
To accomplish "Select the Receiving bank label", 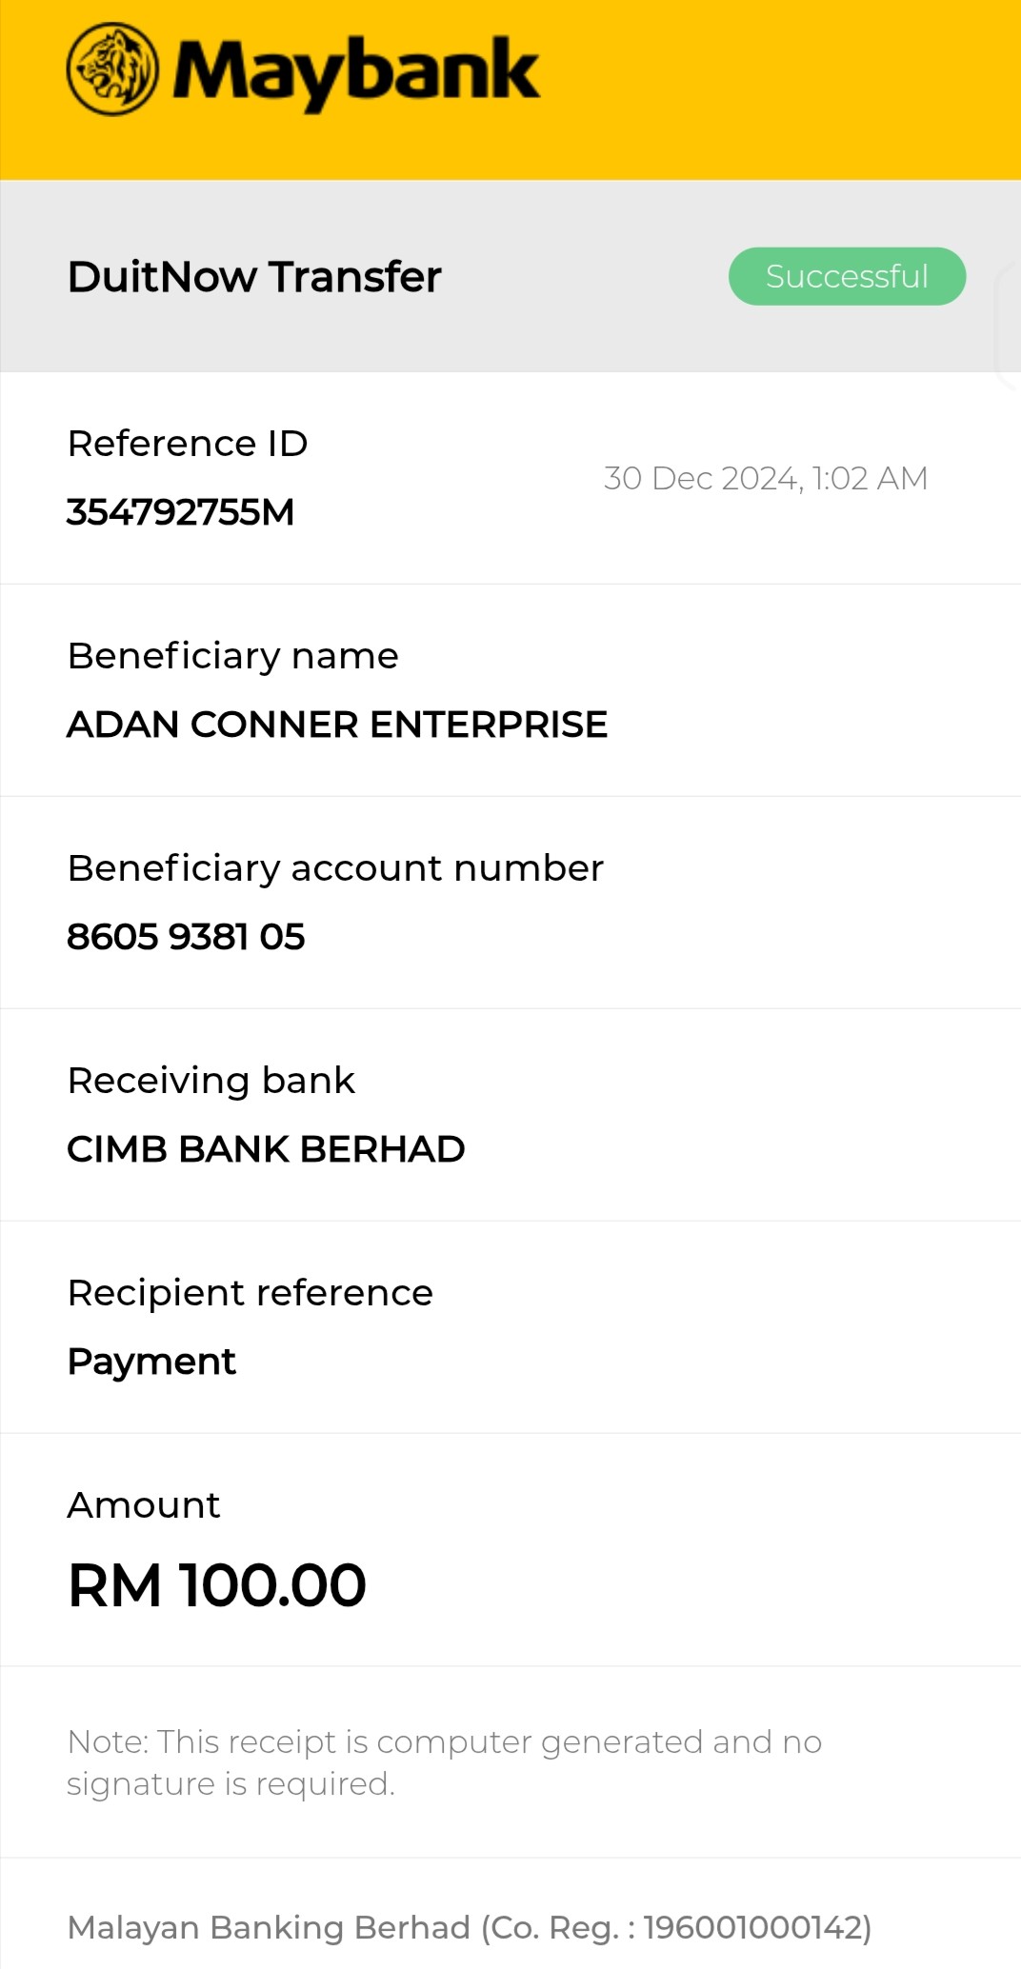I will [211, 1081].
